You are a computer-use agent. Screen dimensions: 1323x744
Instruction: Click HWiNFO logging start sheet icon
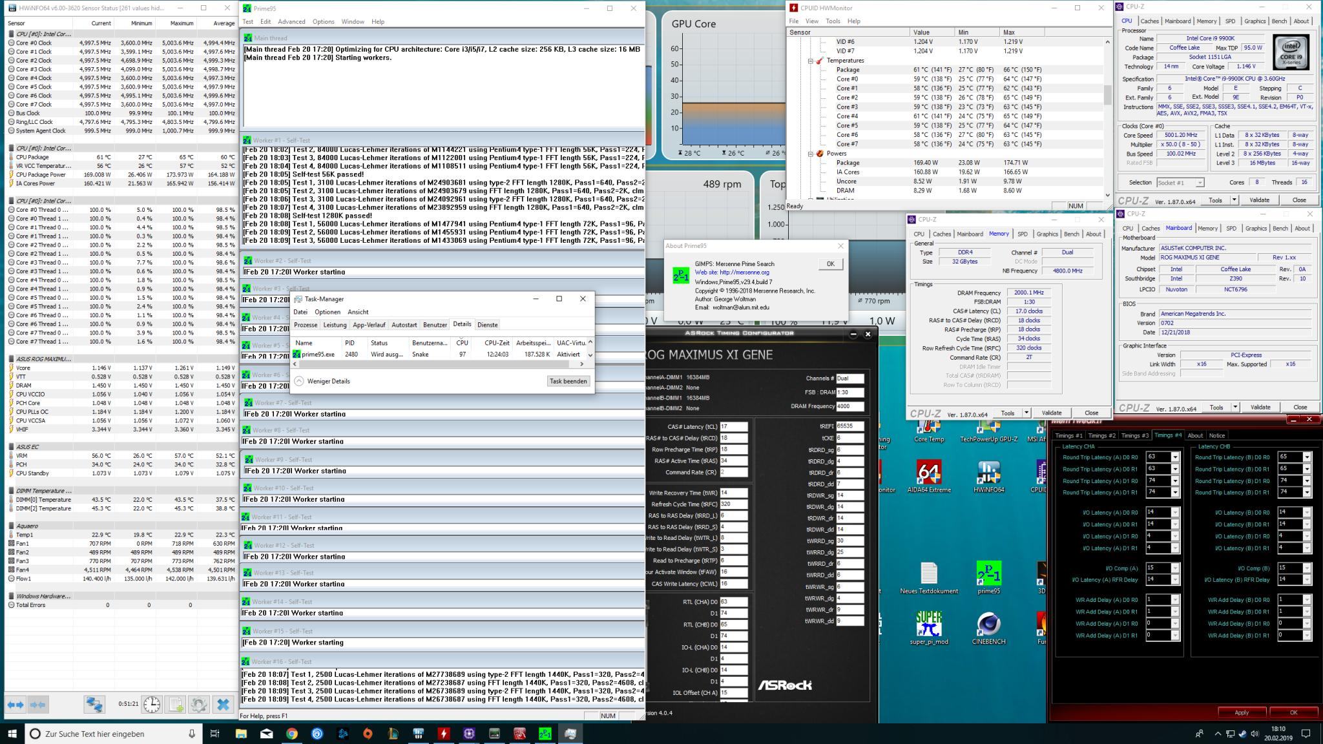pyautogui.click(x=176, y=704)
